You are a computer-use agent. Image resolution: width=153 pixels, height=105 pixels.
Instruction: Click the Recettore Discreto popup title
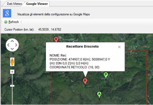tap(82, 46)
